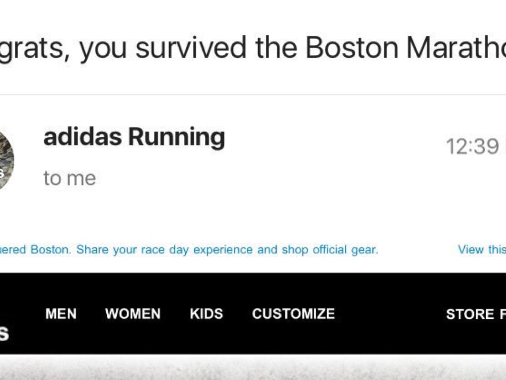
Task: Open the CUSTOMIZE section
Action: 293,314
